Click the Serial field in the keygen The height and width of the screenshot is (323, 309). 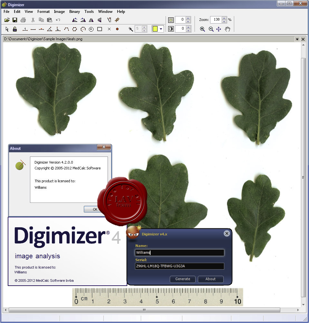coord(179,266)
